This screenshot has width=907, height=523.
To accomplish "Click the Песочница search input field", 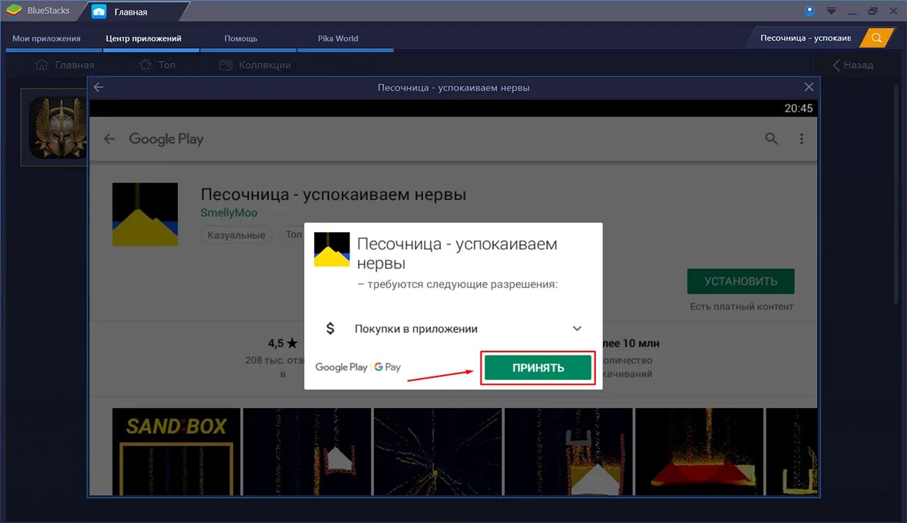I will pos(805,38).
